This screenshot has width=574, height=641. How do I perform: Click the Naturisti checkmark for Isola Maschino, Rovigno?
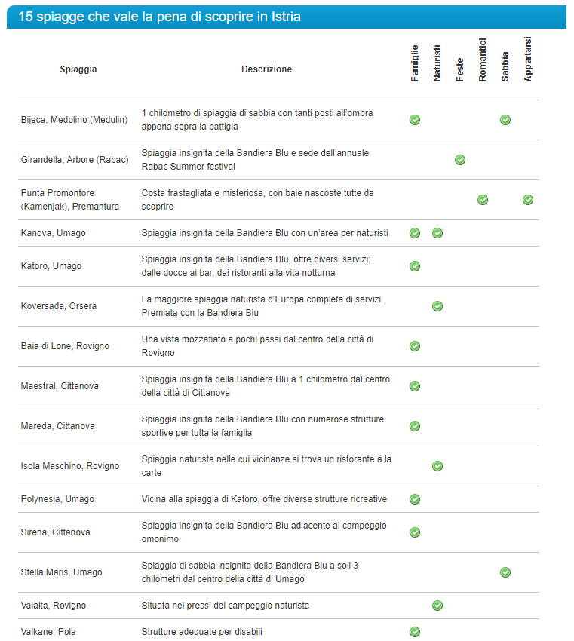click(x=437, y=466)
